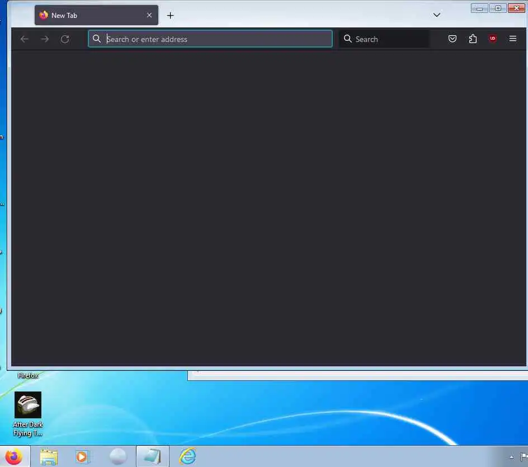
Task: Open Windows Explorer from the taskbar
Action: (49, 457)
